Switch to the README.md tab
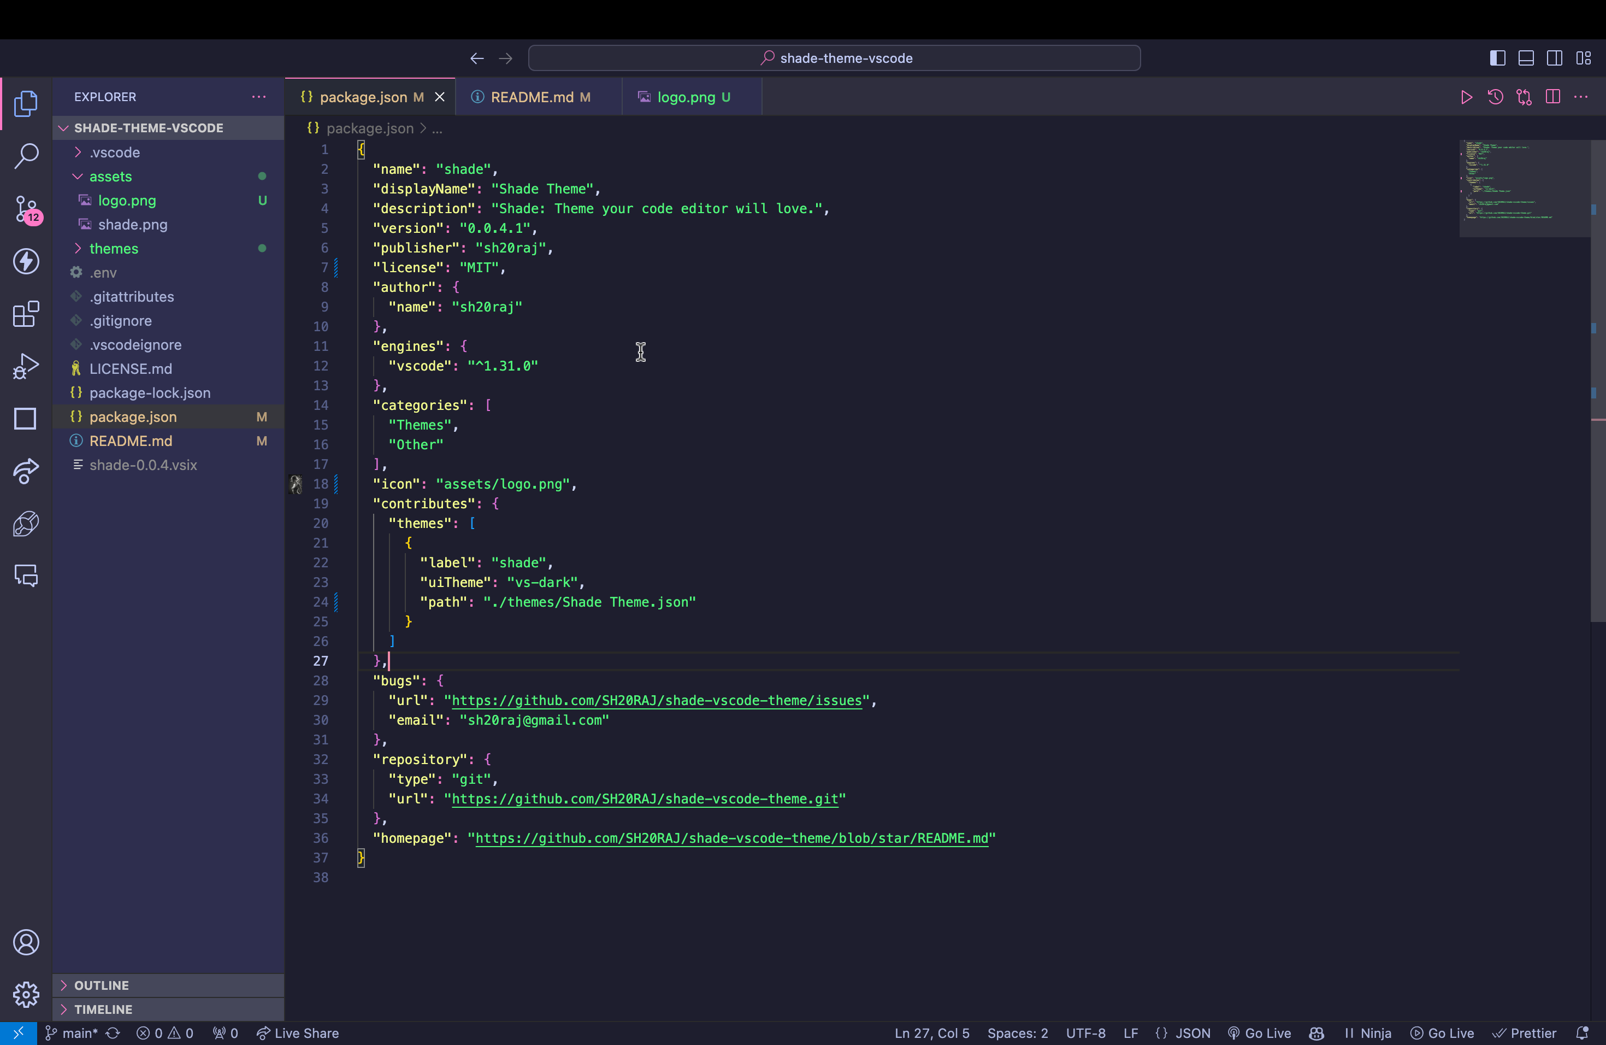 pos(532,97)
